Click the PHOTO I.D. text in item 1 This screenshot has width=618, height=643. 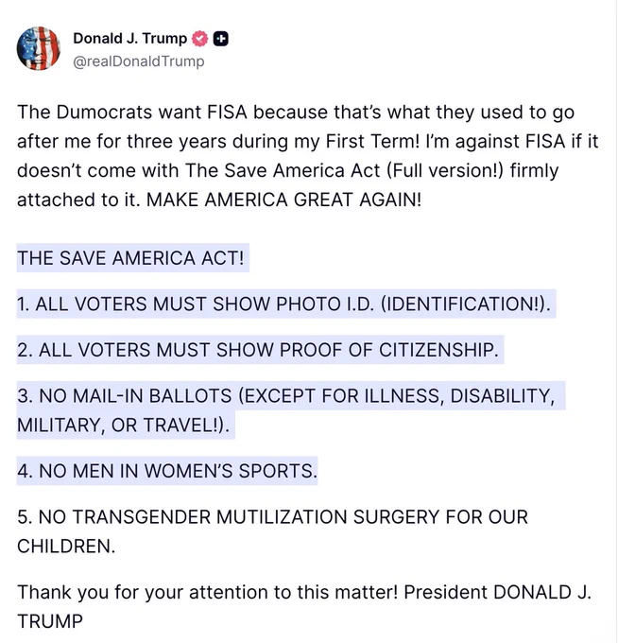[x=325, y=304]
